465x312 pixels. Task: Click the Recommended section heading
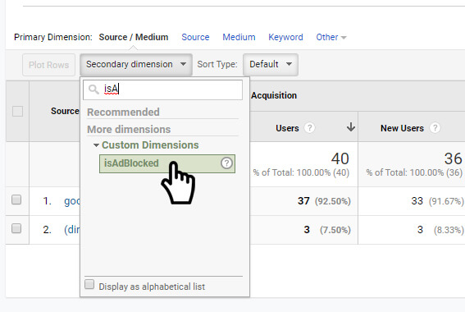point(123,112)
